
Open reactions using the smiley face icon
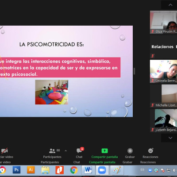click(150, 150)
